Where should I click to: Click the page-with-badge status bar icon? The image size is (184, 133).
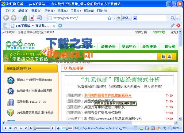click(147, 128)
